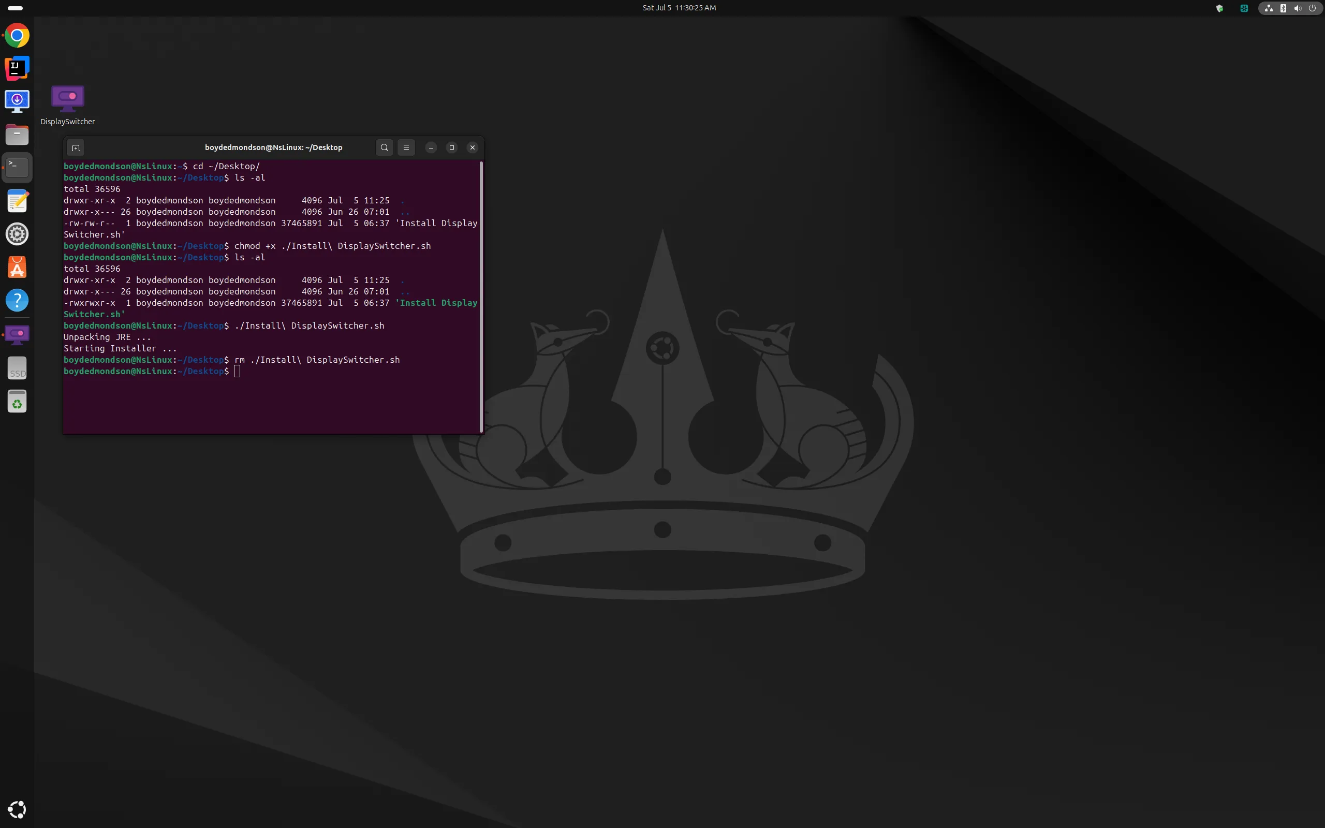Open the SSD drive in dock

coord(17,368)
